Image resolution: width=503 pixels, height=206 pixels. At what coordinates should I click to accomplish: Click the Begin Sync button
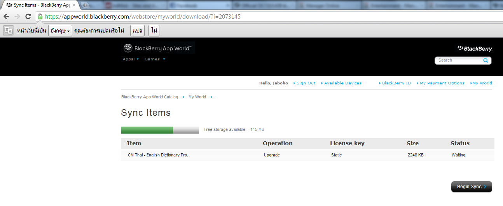pyautogui.click(x=472, y=187)
